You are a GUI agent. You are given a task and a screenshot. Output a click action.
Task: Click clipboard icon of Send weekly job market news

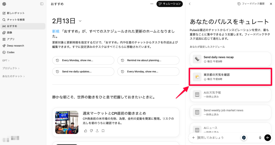coord(197,112)
